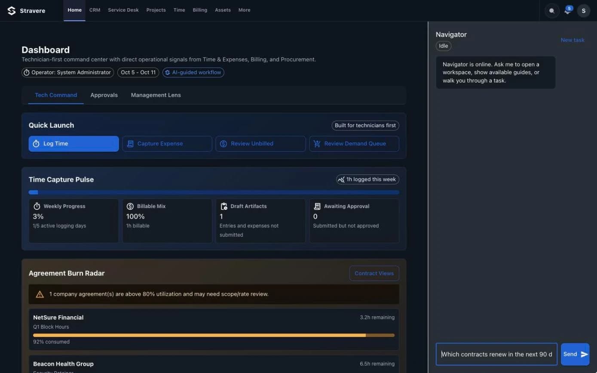Image resolution: width=597 pixels, height=373 pixels.
Task: Click the timer icon in Operator chip
Action: pyautogui.click(x=27, y=73)
